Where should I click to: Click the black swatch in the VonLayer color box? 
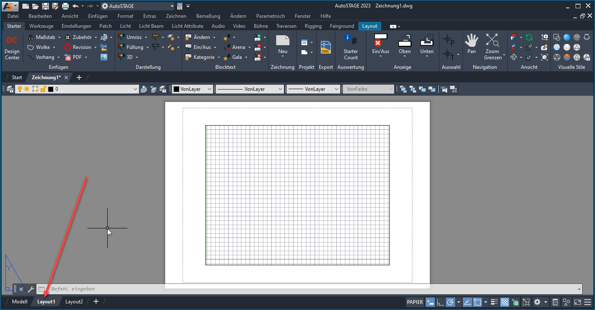coord(176,89)
